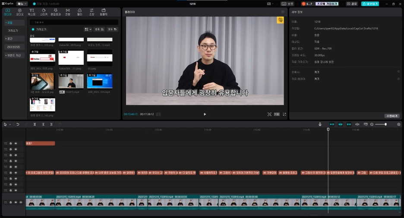Collapse the 로컬 section in media sidebar
This screenshot has width=404, height=218.
14,23
